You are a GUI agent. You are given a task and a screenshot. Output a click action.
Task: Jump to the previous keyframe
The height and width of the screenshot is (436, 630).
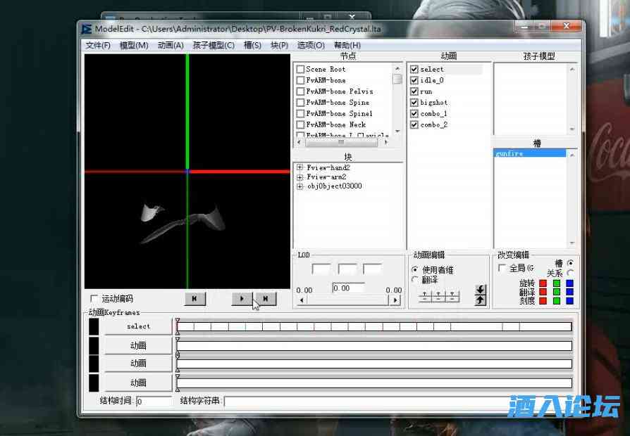click(x=194, y=299)
